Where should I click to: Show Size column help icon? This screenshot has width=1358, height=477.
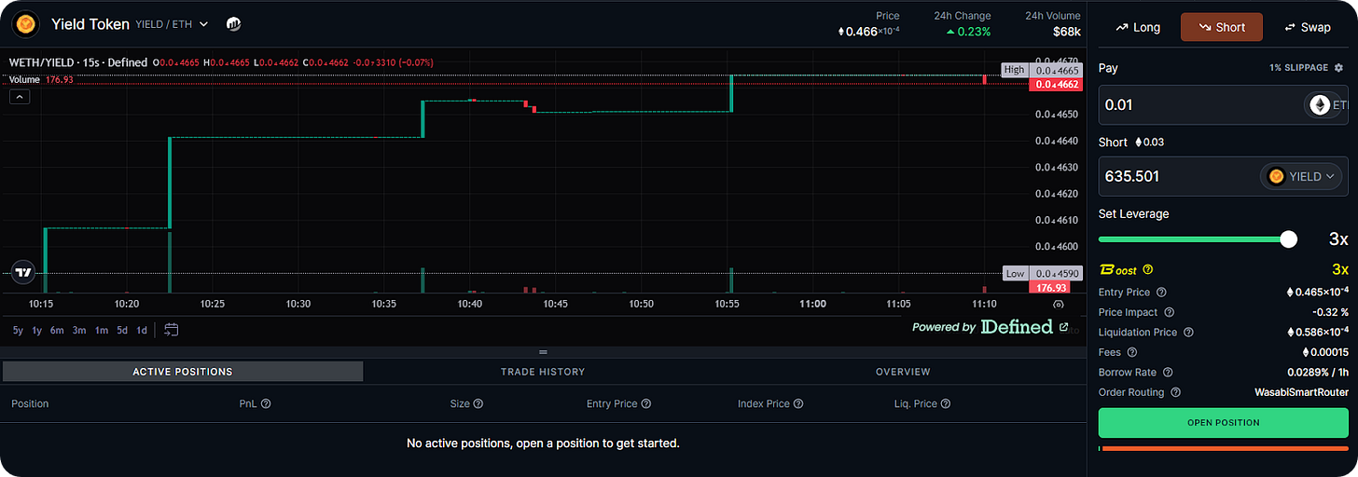click(478, 404)
